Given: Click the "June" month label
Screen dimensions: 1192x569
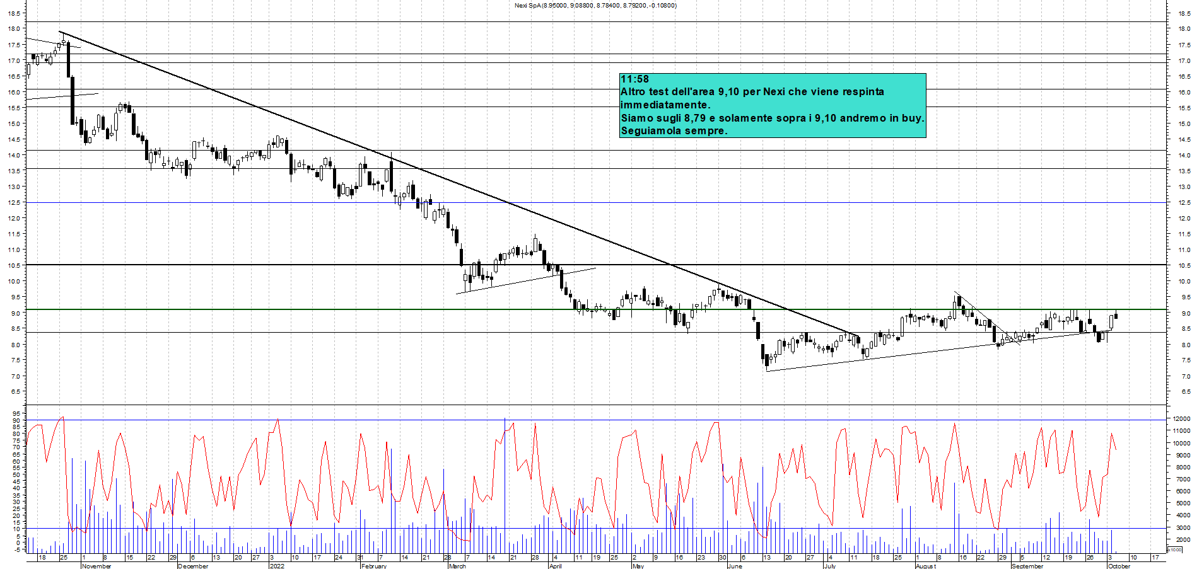Looking at the screenshot, I should pyautogui.click(x=735, y=566).
